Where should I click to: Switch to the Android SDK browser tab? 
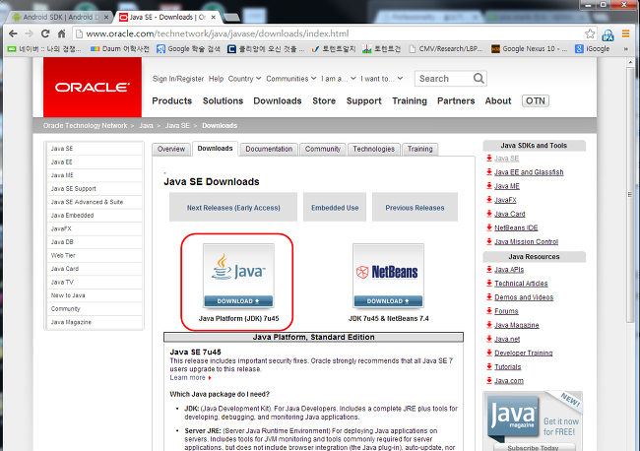click(60, 17)
